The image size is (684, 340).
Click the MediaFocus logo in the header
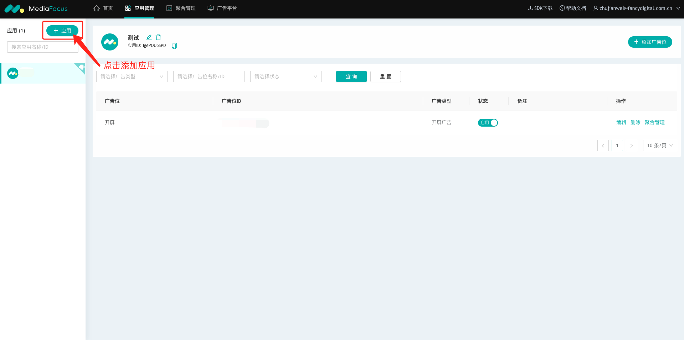click(36, 9)
